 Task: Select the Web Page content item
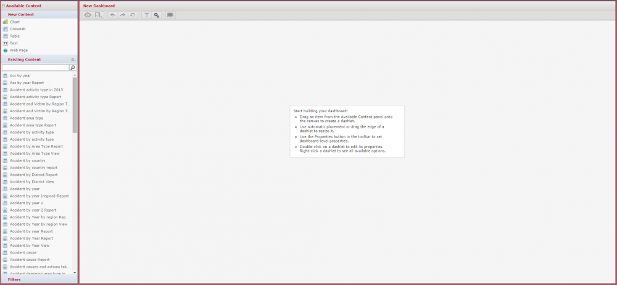point(19,50)
